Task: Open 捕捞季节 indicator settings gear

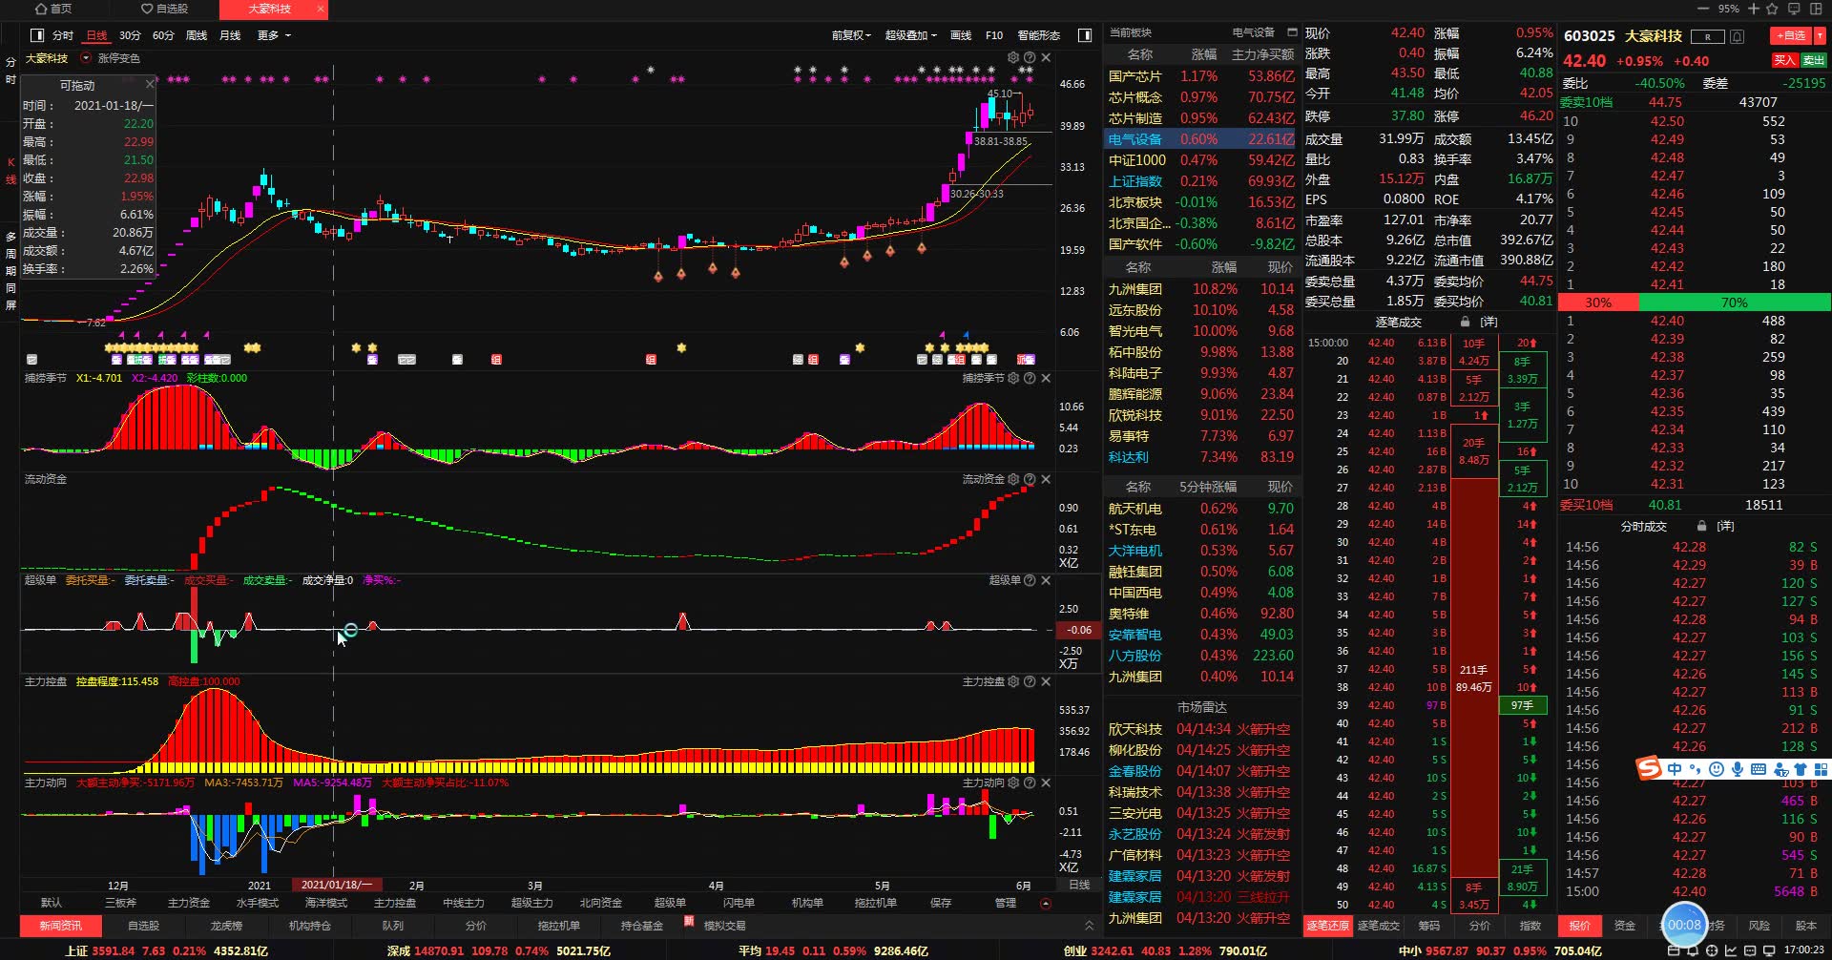Action: [1013, 378]
